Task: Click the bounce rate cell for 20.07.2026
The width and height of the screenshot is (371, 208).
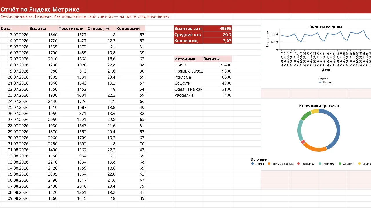Action: pos(101,77)
